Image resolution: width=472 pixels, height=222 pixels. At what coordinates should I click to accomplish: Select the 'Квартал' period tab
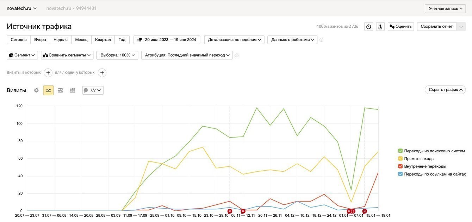click(103, 40)
